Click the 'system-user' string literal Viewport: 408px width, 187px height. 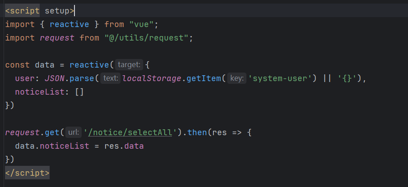coord(280,78)
